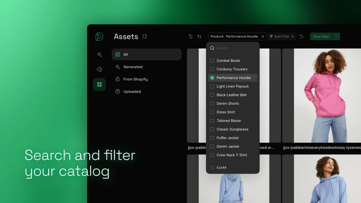Uncheck the Performance Hoodie checkbox
The width and height of the screenshot is (361, 203).
[212, 78]
